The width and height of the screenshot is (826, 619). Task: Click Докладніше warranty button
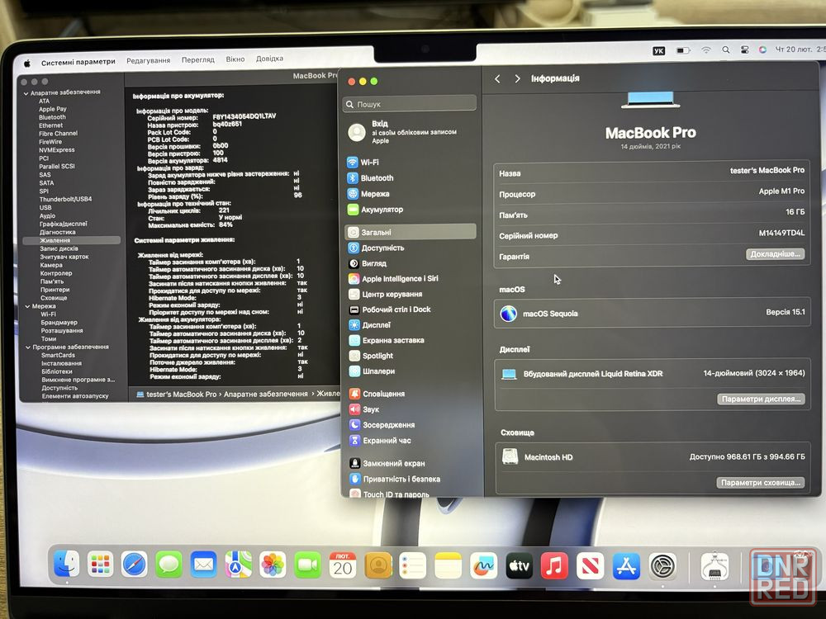point(775,253)
